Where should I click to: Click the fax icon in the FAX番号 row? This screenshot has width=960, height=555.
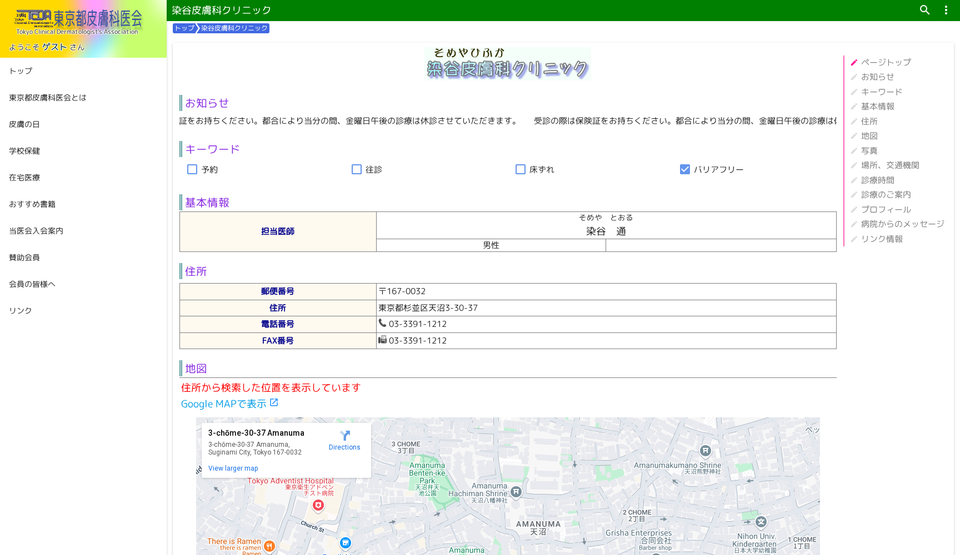click(x=382, y=340)
